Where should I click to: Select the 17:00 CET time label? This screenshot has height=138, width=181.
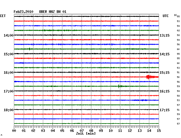[x=9, y=91]
